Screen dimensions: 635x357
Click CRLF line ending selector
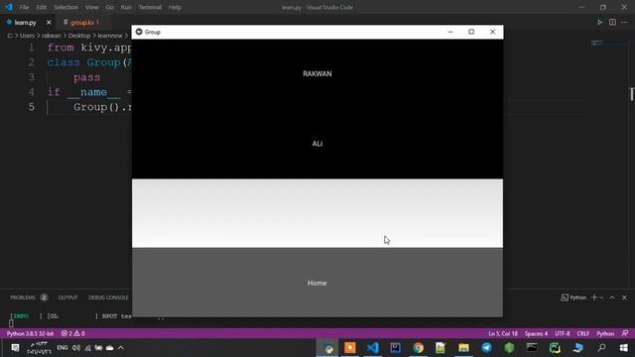tap(583, 333)
